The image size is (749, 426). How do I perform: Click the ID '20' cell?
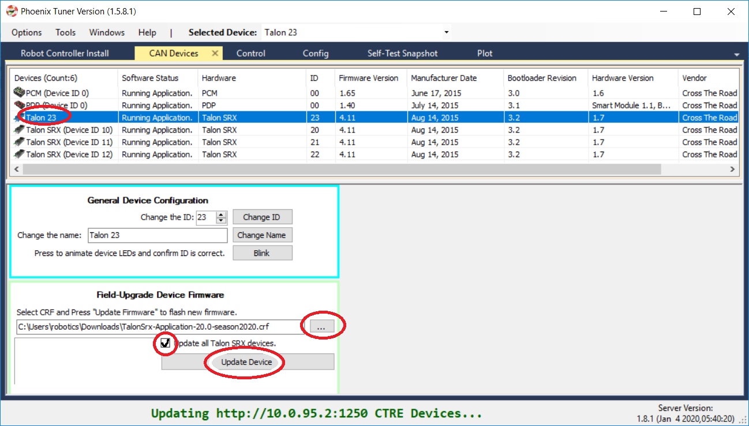point(314,130)
